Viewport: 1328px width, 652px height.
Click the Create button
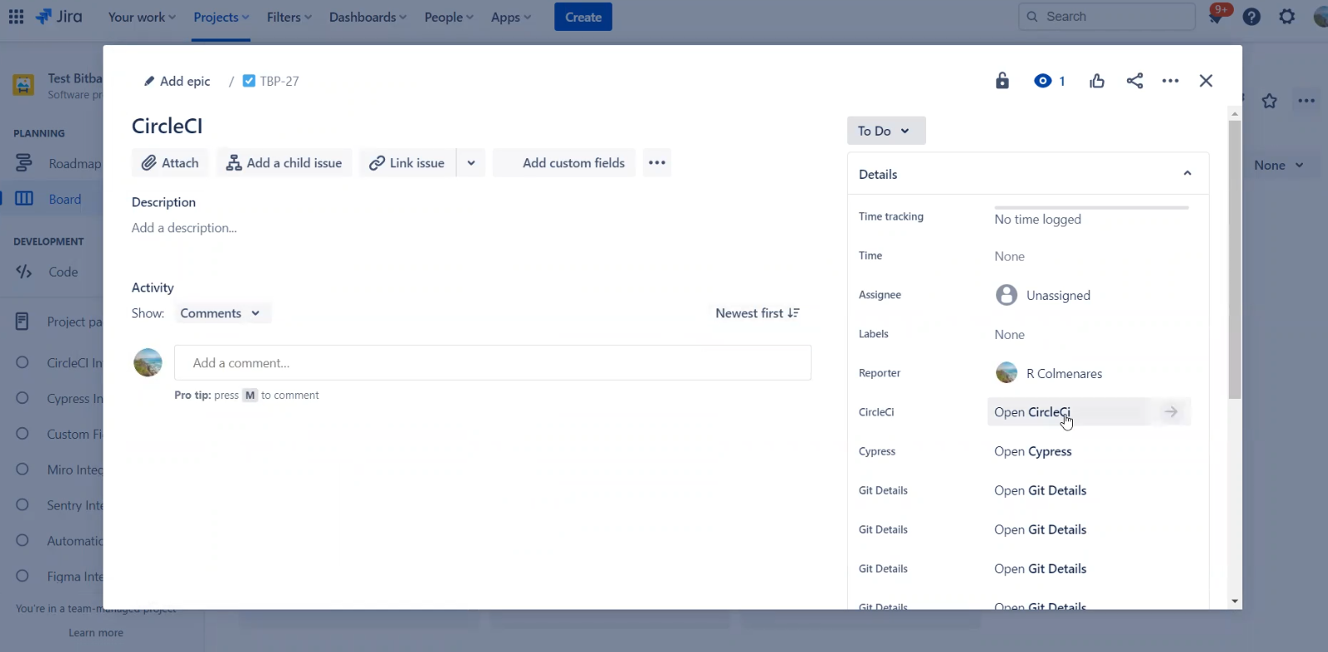pos(584,17)
